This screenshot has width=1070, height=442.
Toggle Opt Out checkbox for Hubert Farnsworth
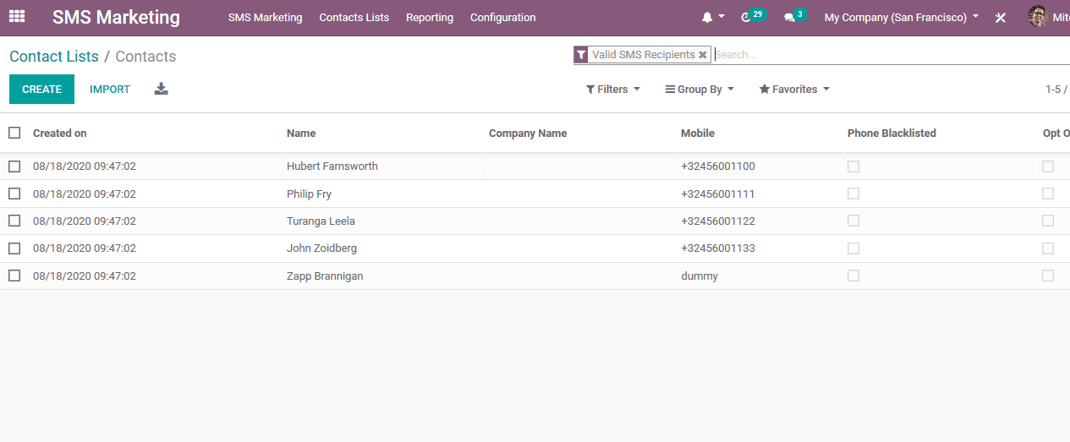[x=1048, y=166]
